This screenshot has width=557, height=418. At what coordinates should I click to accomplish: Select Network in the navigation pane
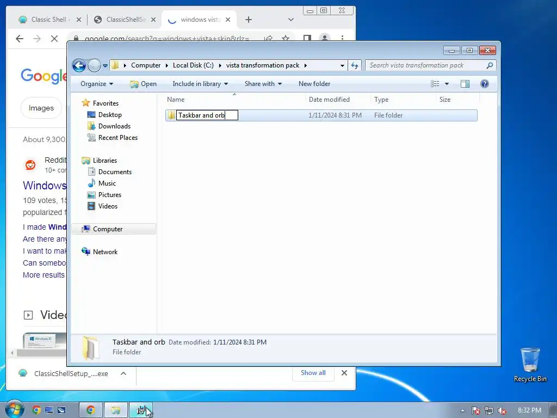105,251
